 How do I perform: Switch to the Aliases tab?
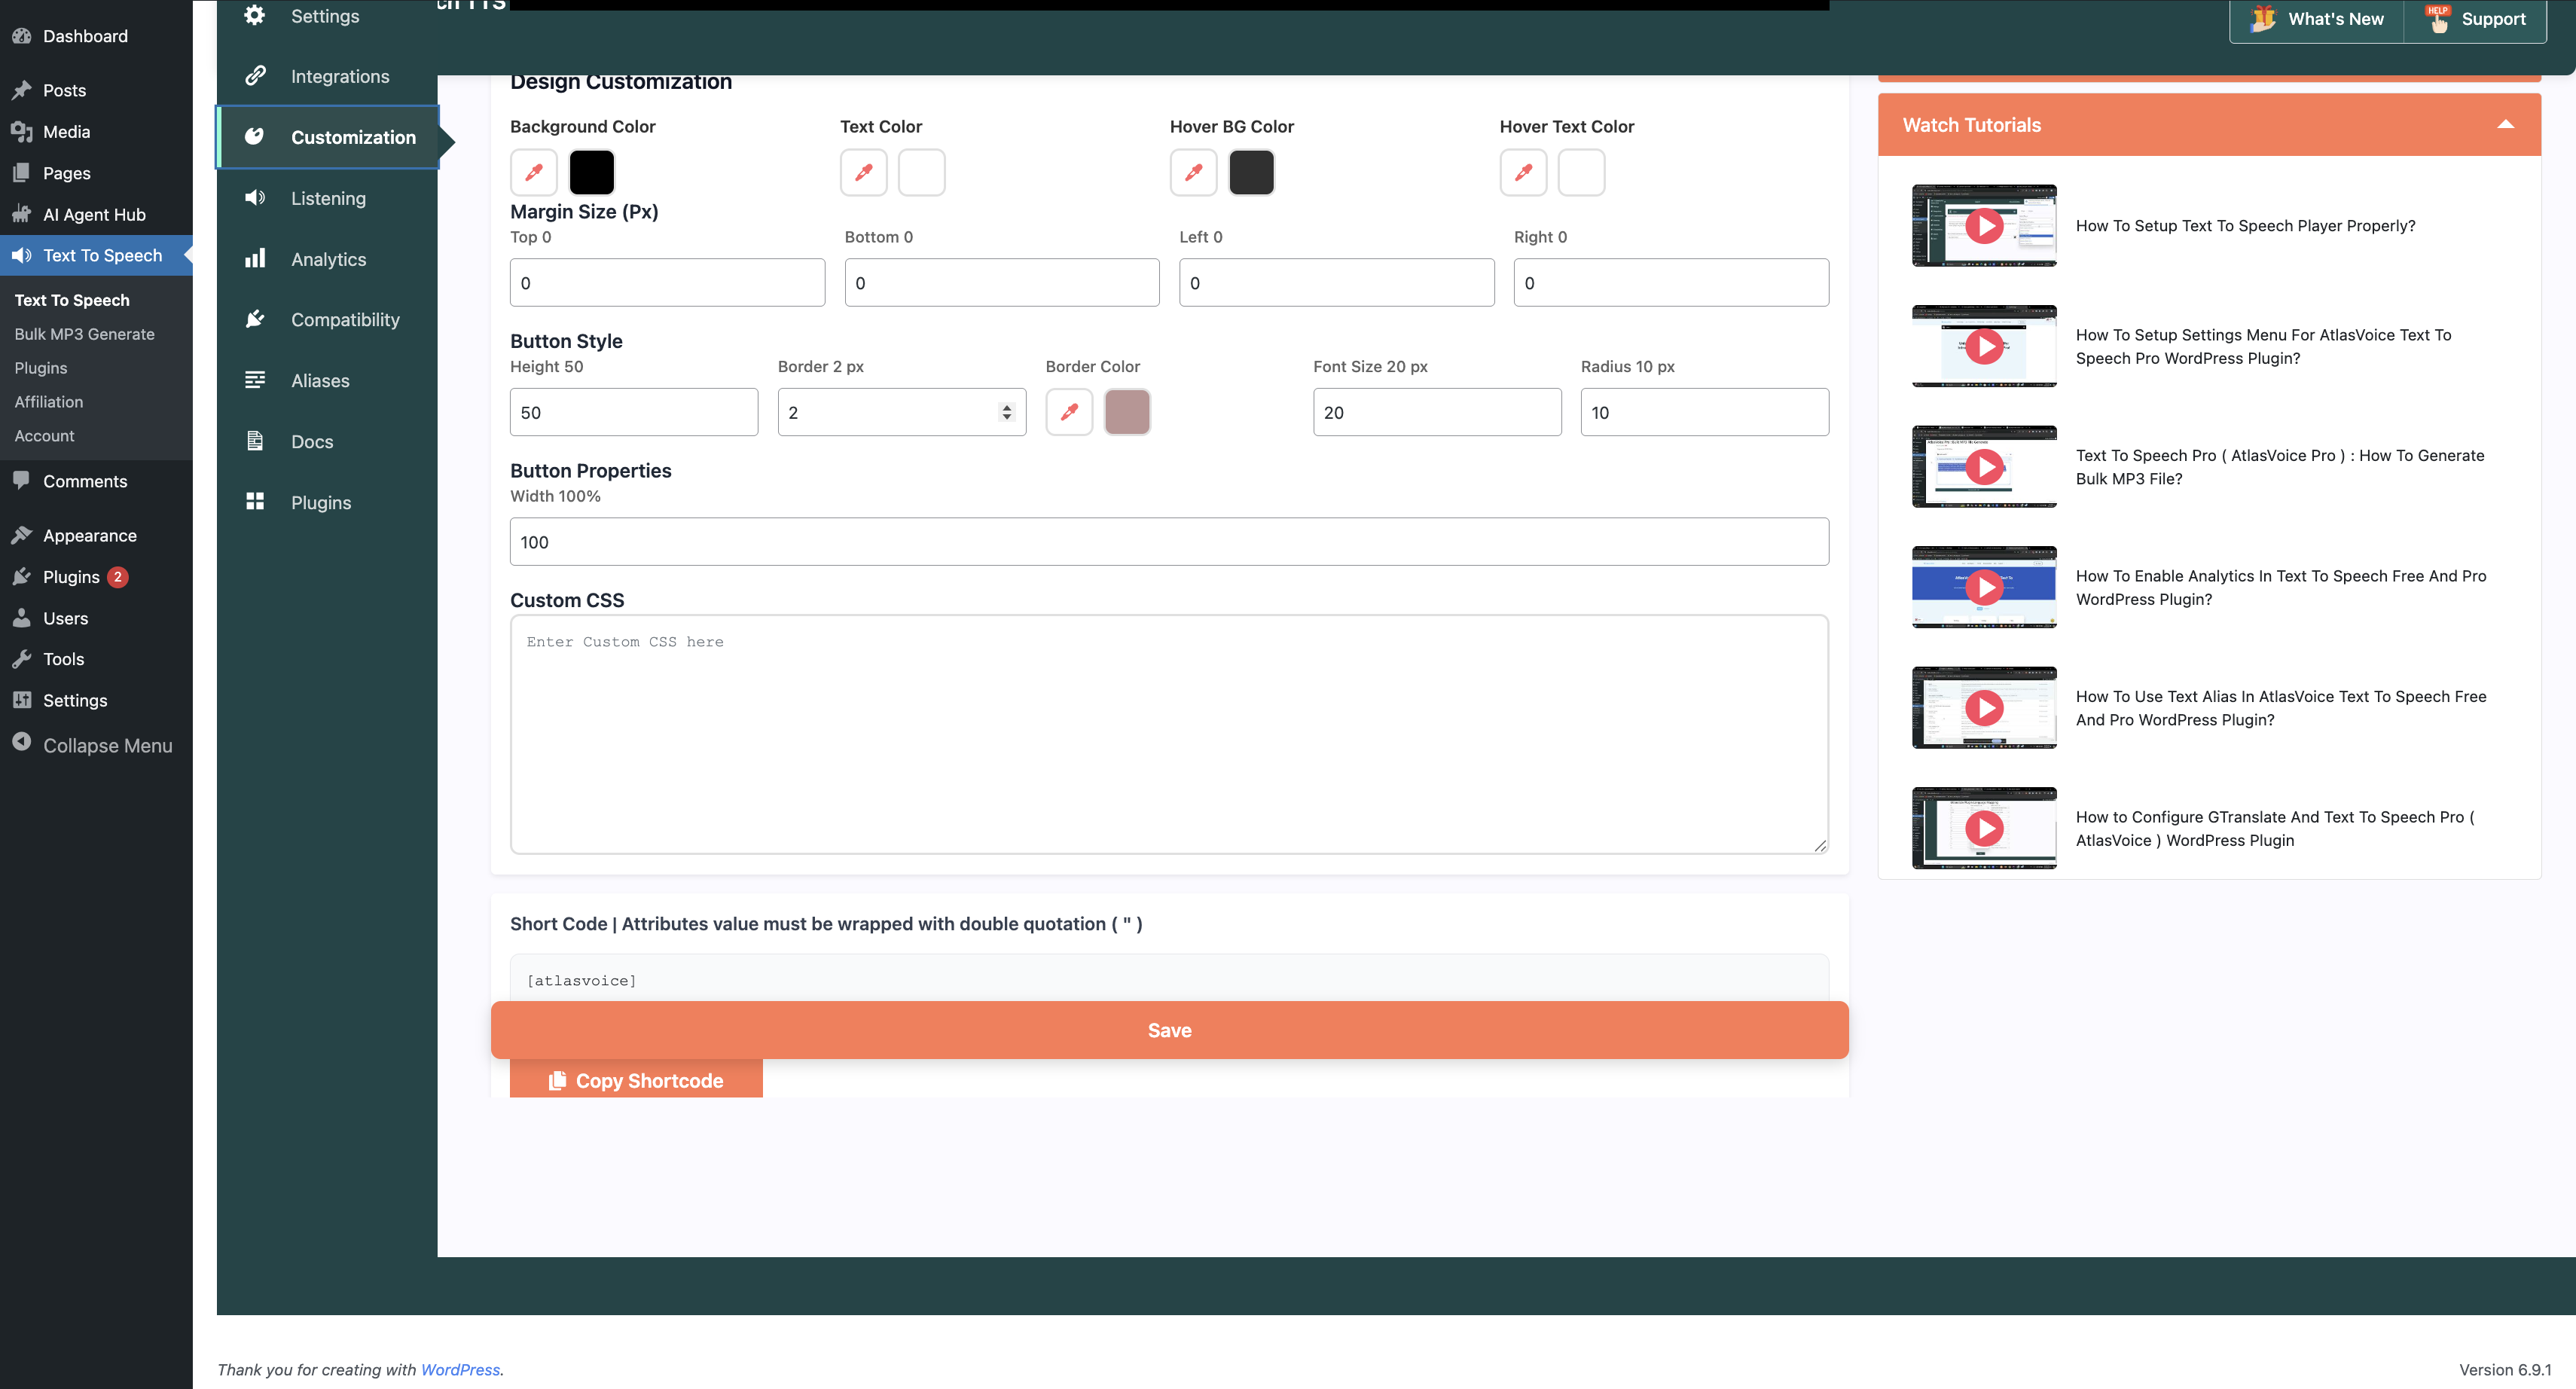coord(320,380)
